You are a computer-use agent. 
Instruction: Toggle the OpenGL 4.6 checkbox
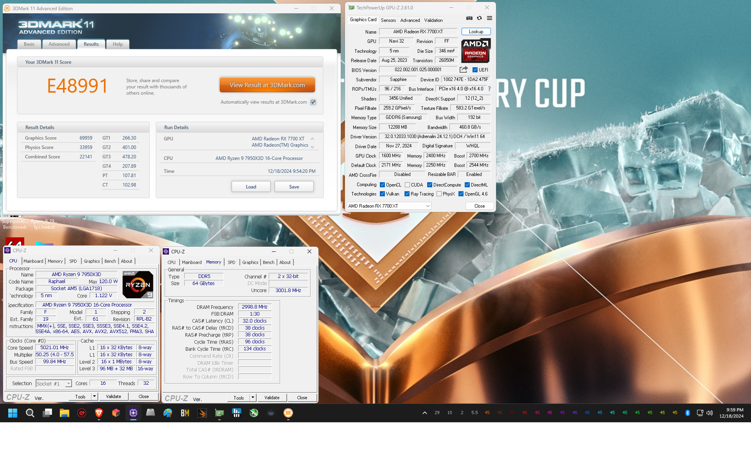pos(461,194)
